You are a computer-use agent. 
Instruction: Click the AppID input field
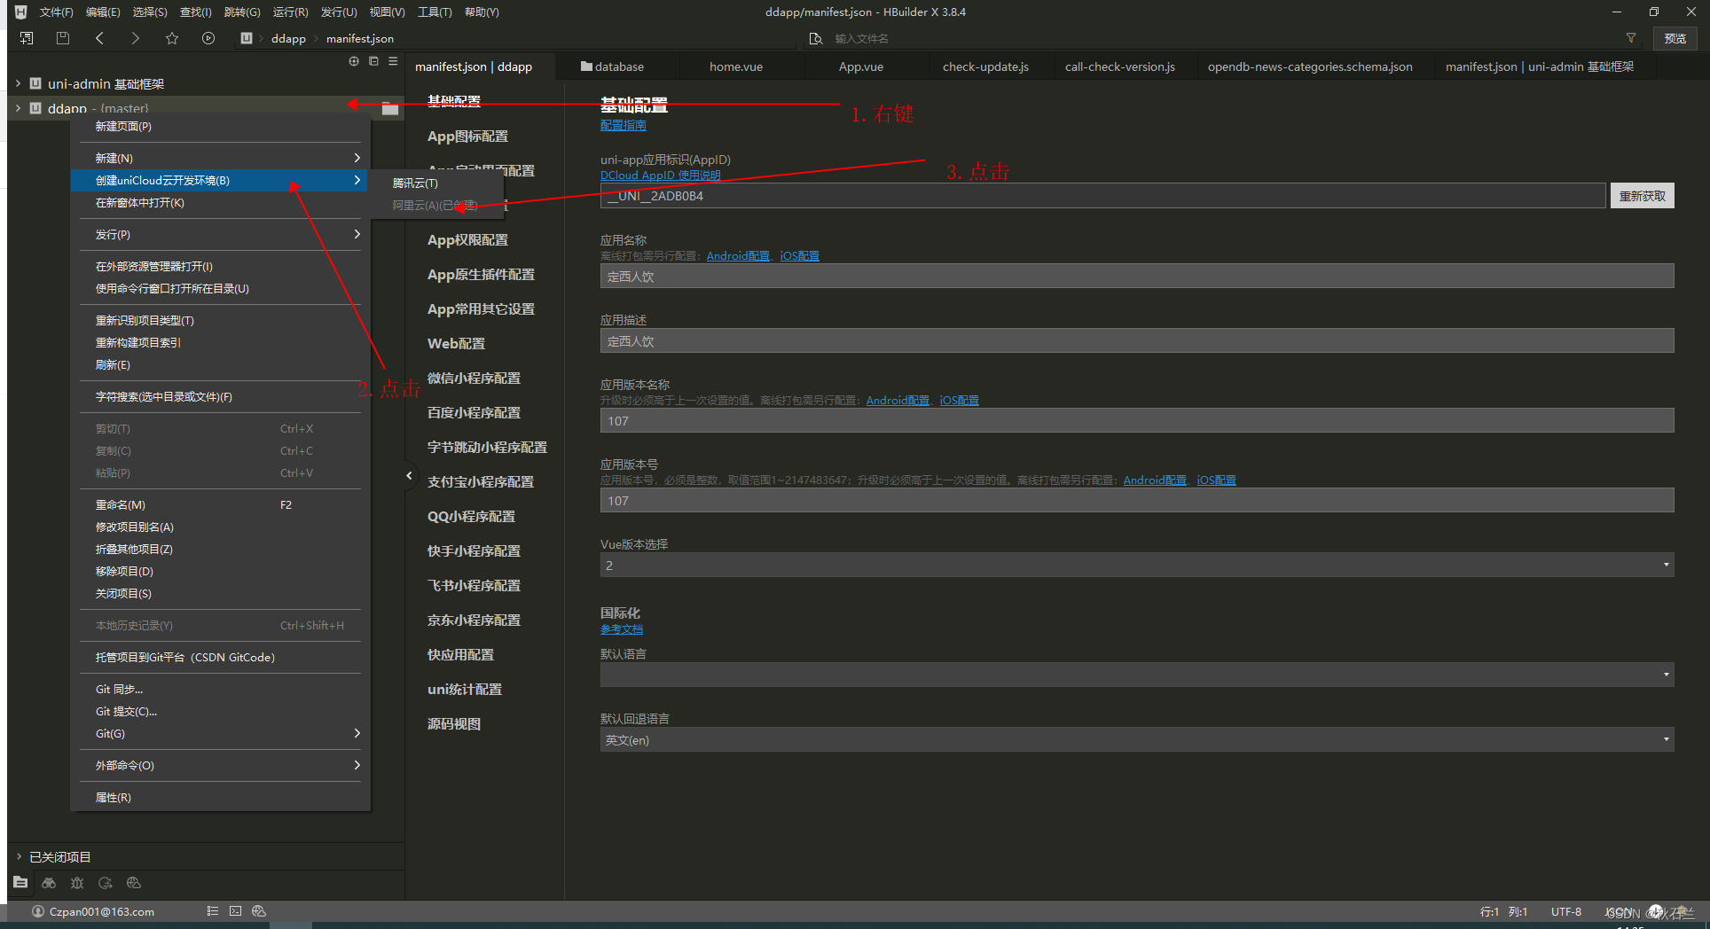click(x=1102, y=196)
